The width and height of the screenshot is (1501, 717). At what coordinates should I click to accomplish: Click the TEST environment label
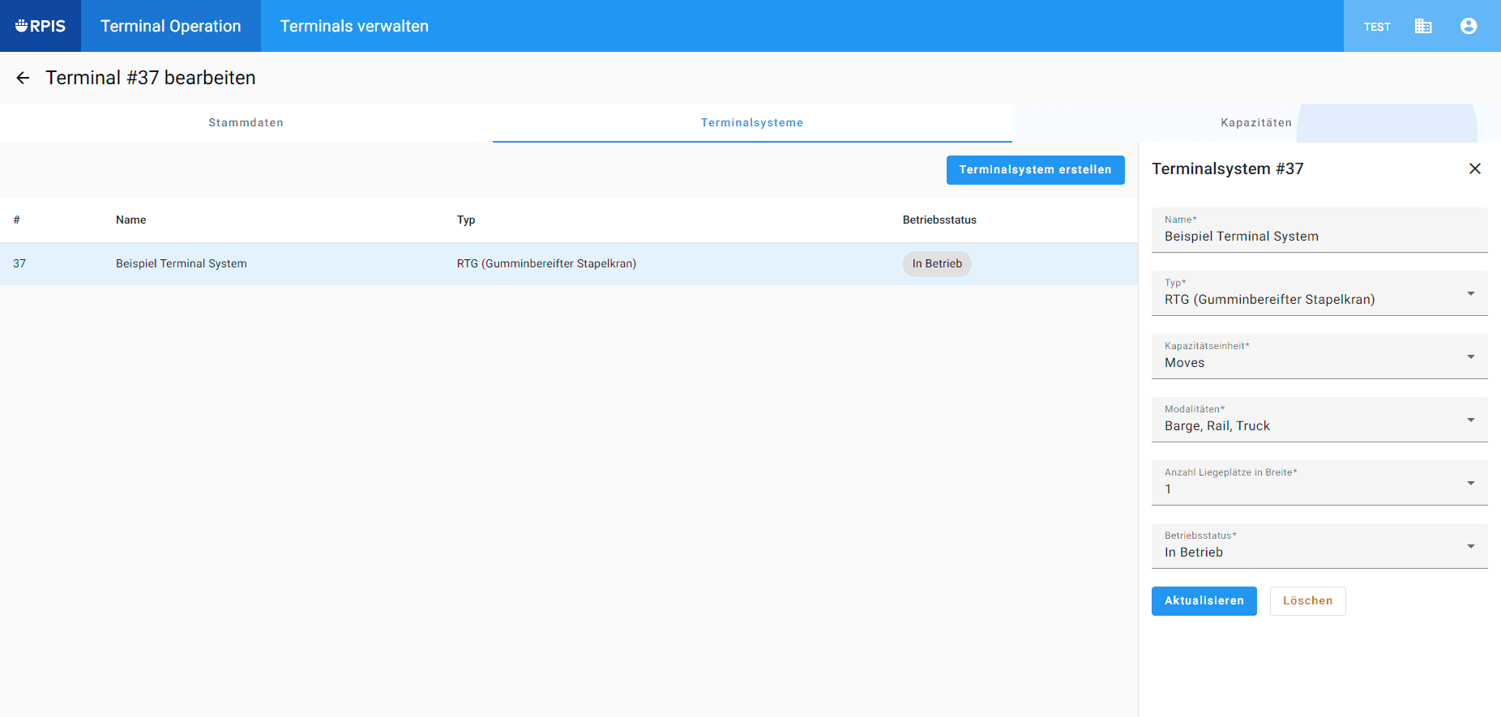coord(1377,27)
